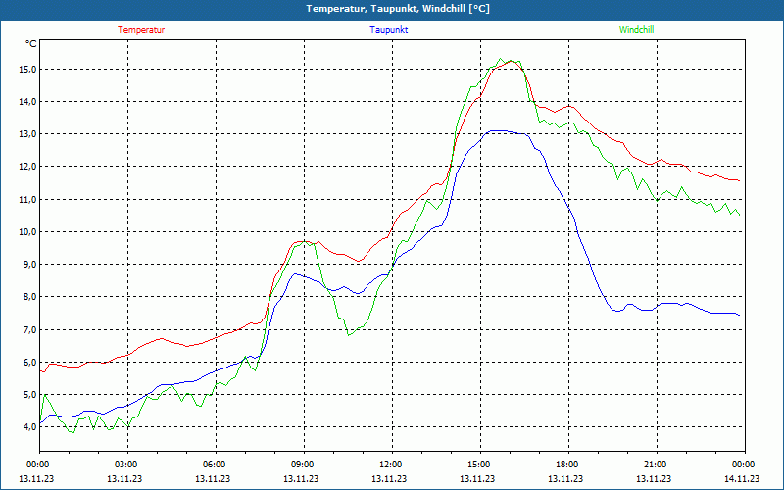Image resolution: width=784 pixels, height=490 pixels.
Task: Click the 21:00 time axis label
Action: tap(657, 465)
